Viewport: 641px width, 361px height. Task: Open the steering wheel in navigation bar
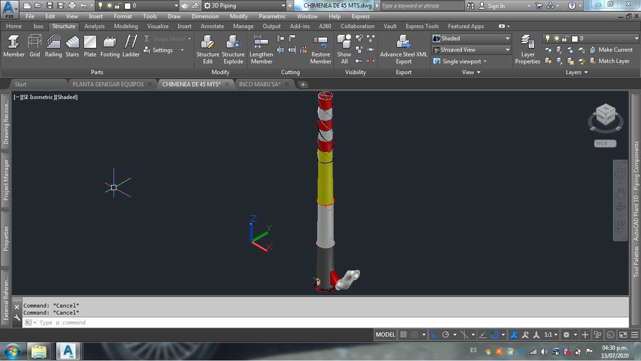[620, 175]
